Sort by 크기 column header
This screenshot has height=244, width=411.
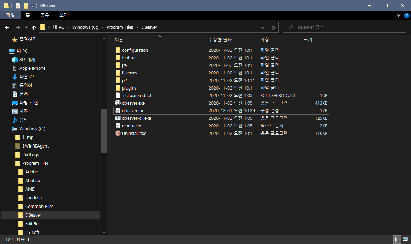point(316,40)
